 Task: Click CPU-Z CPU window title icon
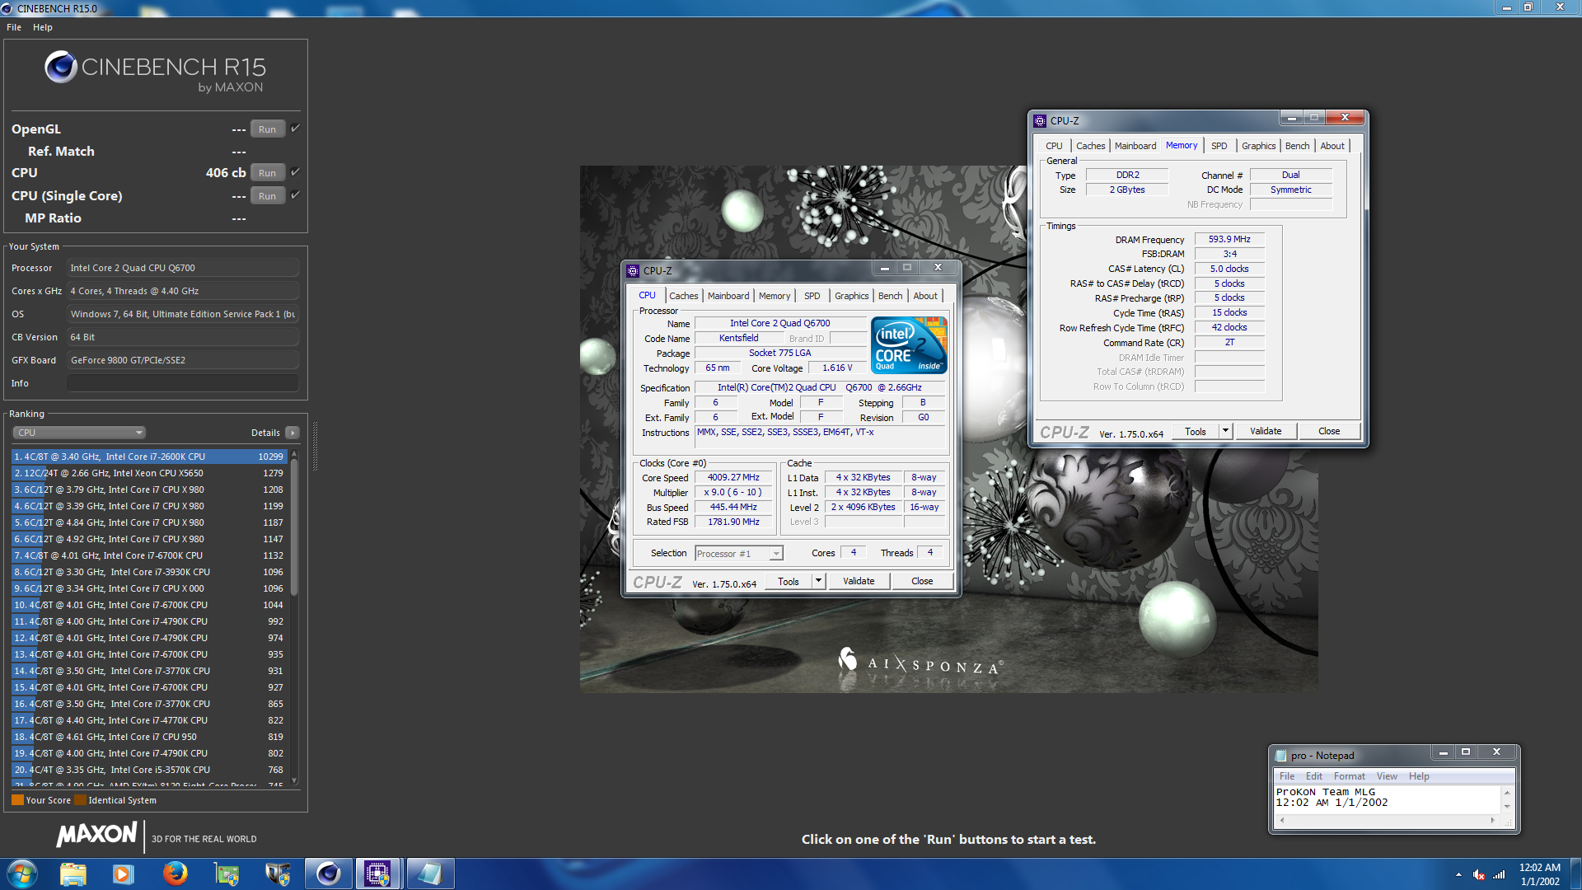point(633,270)
